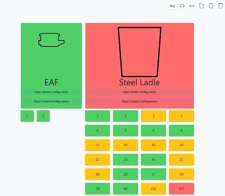Open Vessel Configuration for EAF

click(x=51, y=92)
